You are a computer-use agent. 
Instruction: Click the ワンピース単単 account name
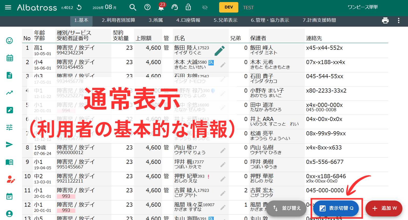pos(363,7)
